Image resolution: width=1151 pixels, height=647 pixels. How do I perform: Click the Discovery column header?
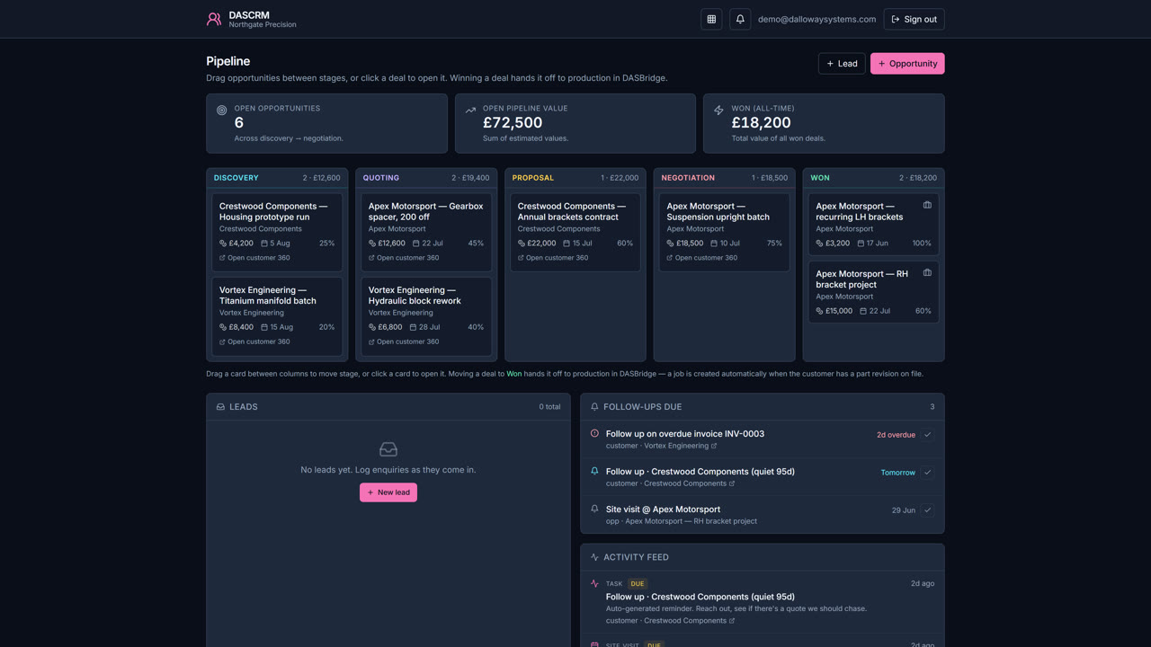coord(277,178)
